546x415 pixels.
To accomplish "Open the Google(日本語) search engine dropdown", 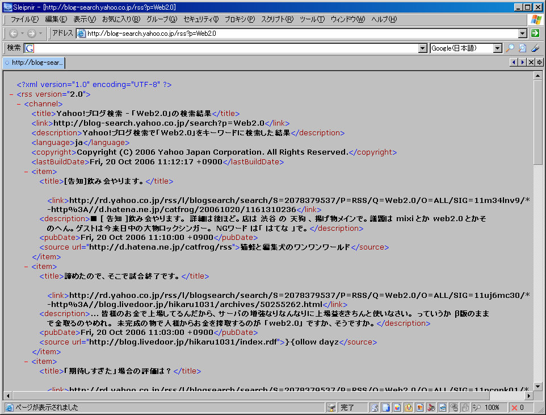I will 498,48.
